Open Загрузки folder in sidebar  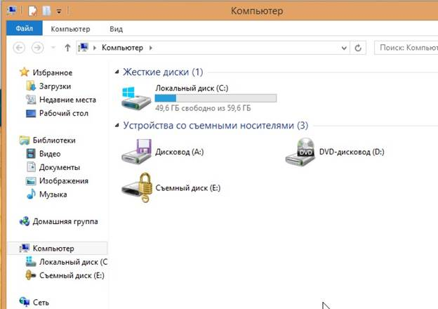(55, 86)
